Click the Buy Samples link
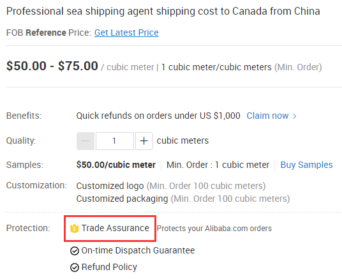This screenshot has width=342, height=279. click(x=306, y=165)
